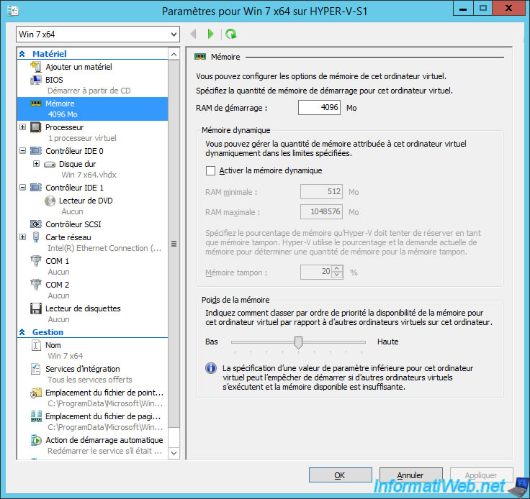Decrease Mémoire tampon with down arrow

tap(337, 275)
